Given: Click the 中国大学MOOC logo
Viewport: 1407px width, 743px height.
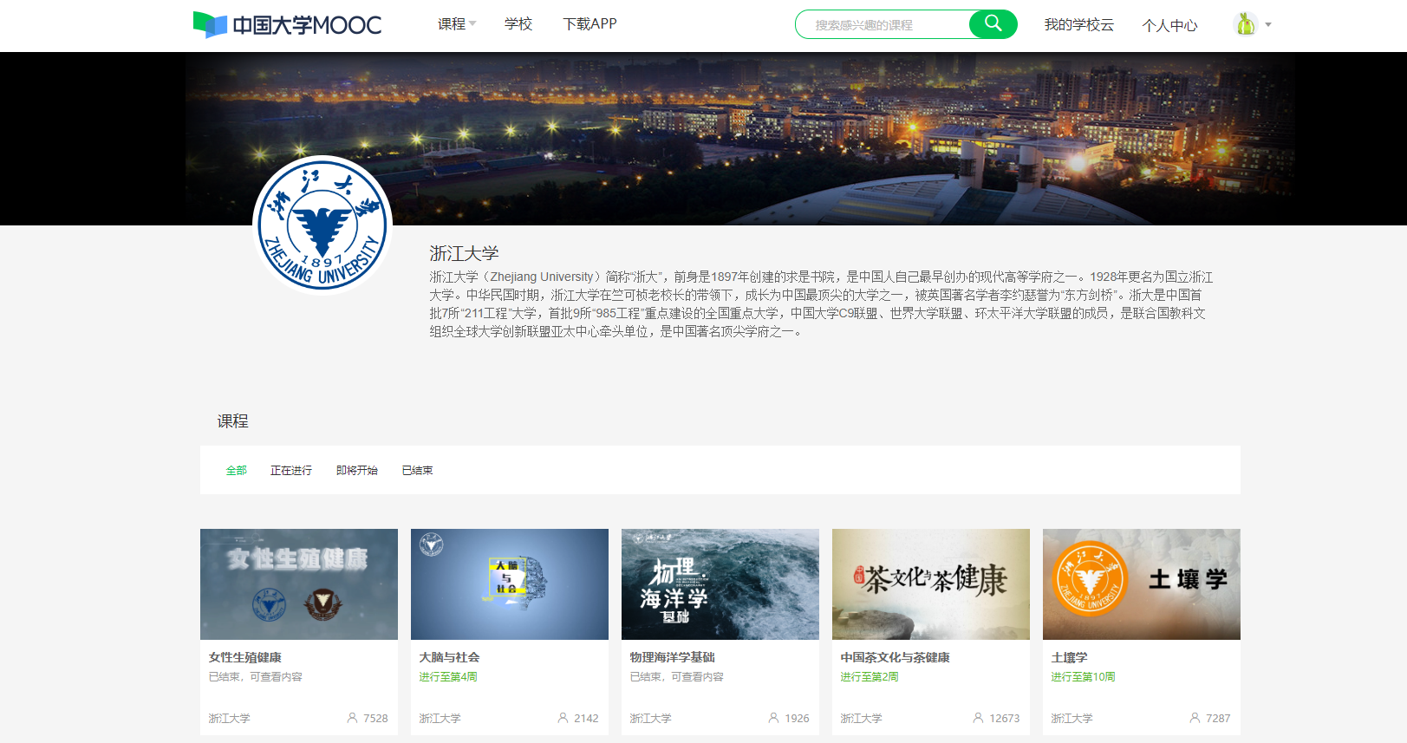Looking at the screenshot, I should pos(287,24).
